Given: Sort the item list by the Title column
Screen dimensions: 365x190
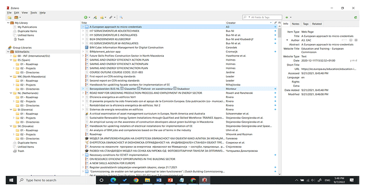Looking at the screenshot, I should point(153,23).
